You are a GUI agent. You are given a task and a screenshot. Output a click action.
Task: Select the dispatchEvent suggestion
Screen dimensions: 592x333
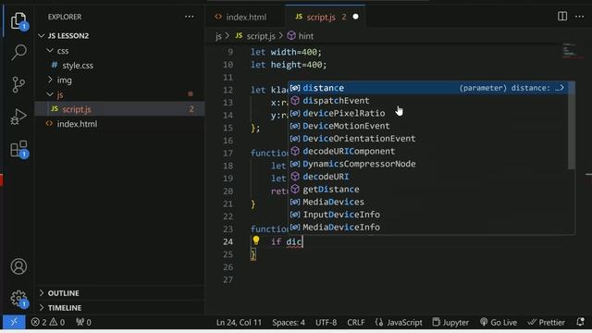pyautogui.click(x=428, y=101)
